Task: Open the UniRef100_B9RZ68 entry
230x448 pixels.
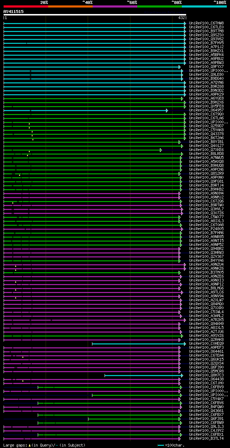Action: click(206, 86)
